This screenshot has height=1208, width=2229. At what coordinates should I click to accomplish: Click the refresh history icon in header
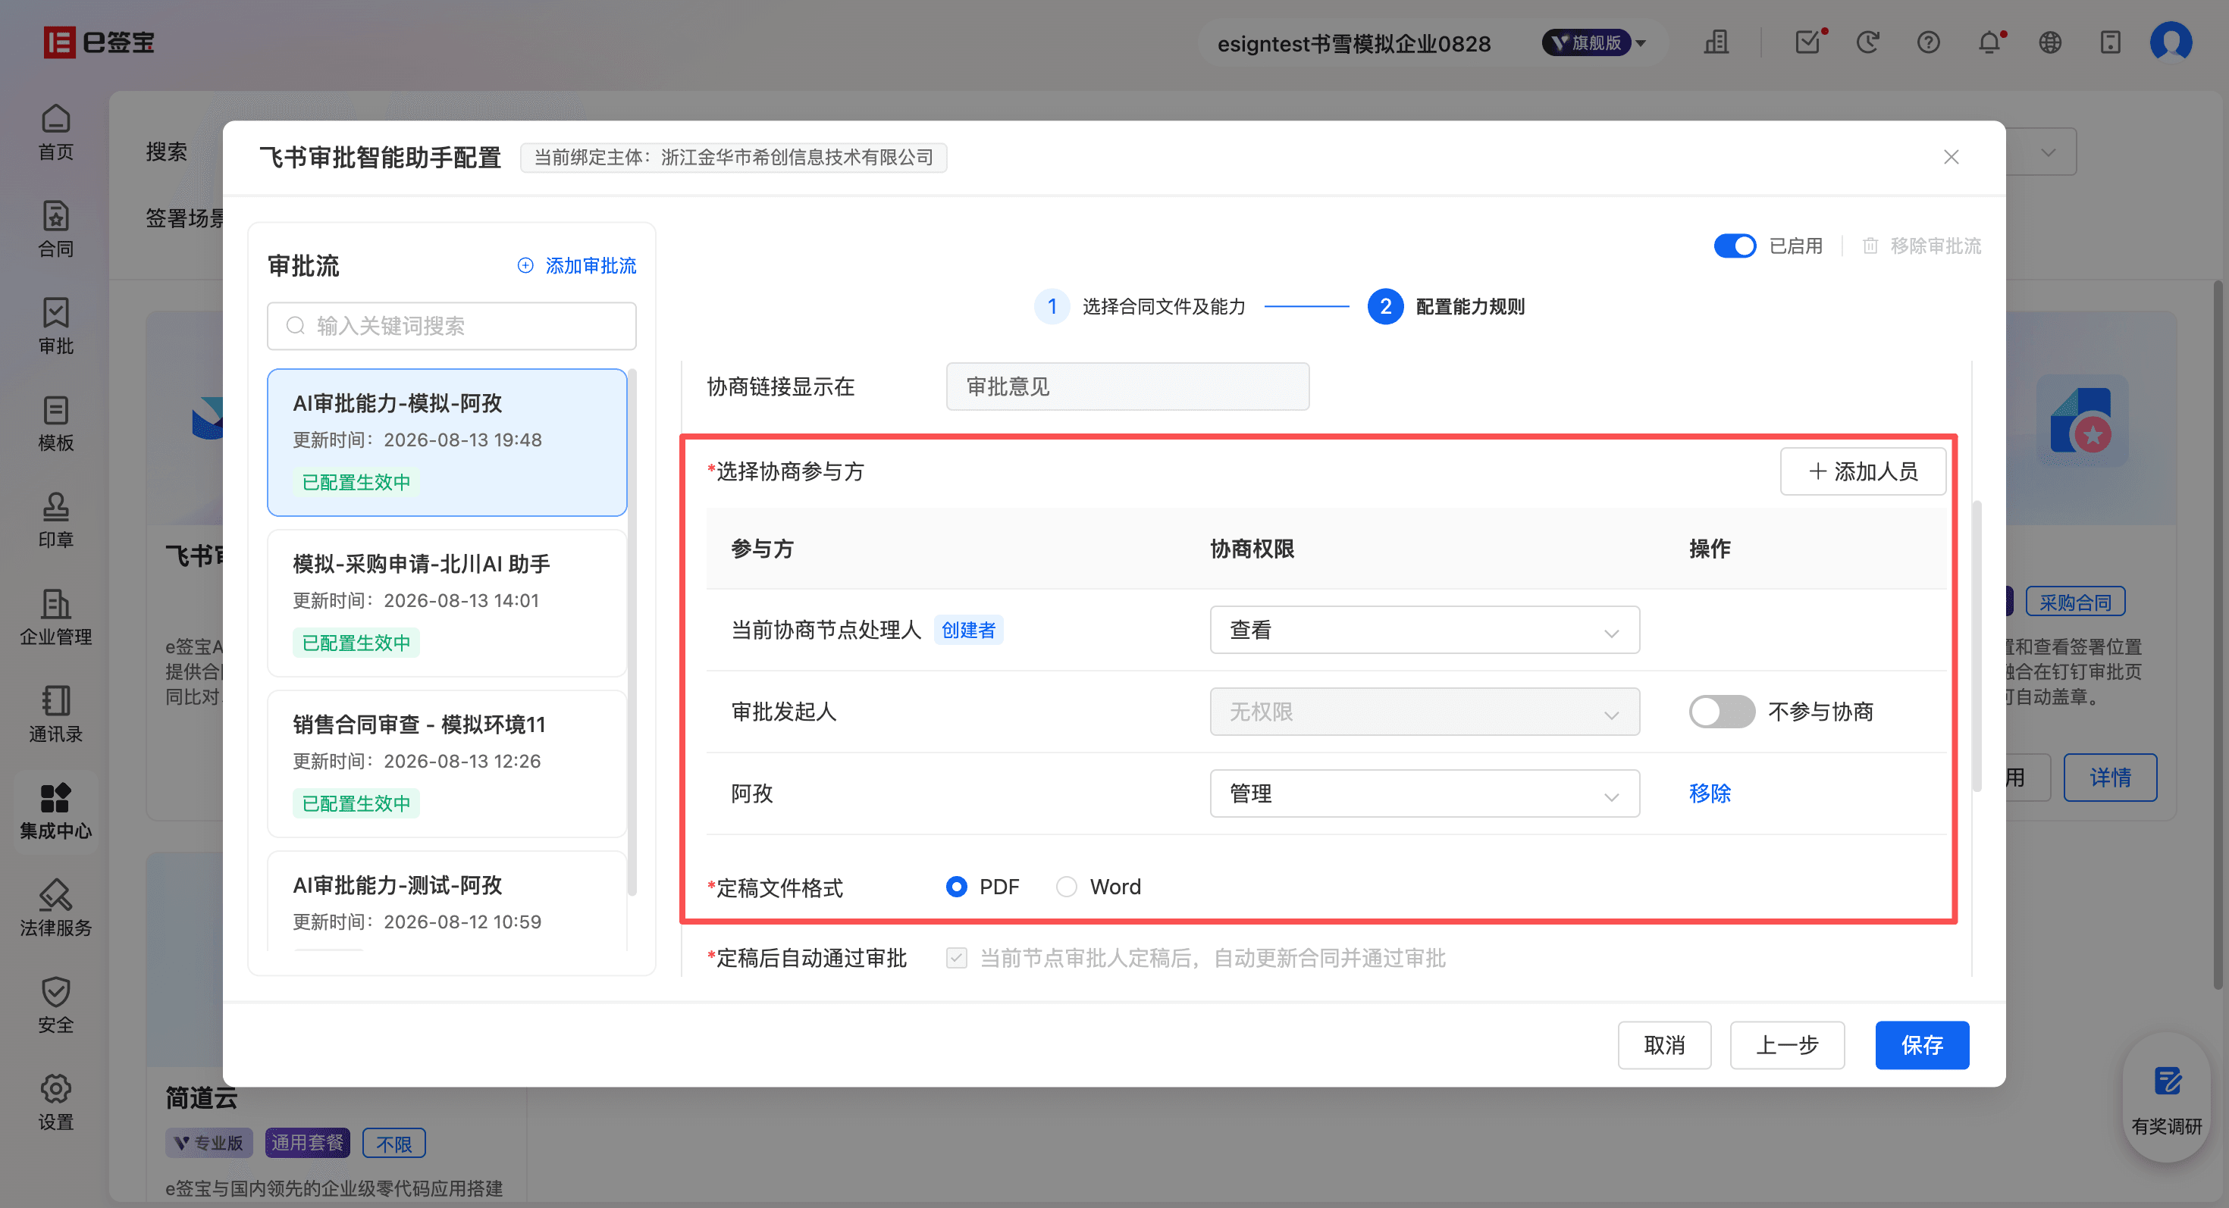[x=1868, y=42]
